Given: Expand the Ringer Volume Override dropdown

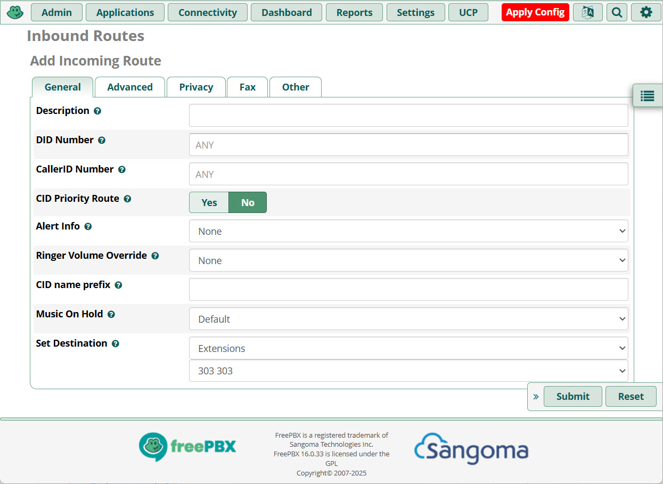Looking at the screenshot, I should (x=408, y=260).
